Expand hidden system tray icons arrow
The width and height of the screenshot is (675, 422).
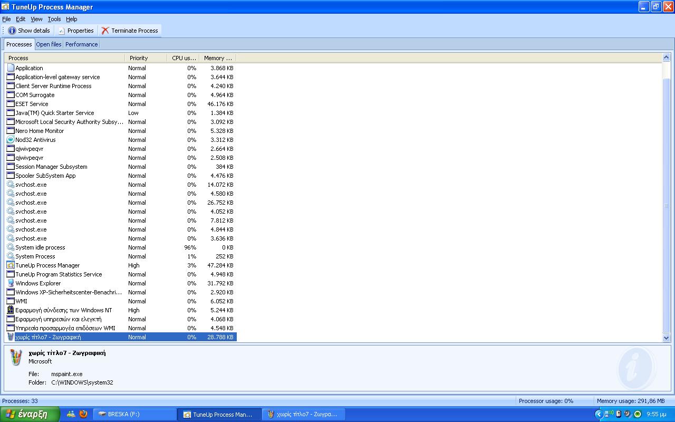pos(599,414)
